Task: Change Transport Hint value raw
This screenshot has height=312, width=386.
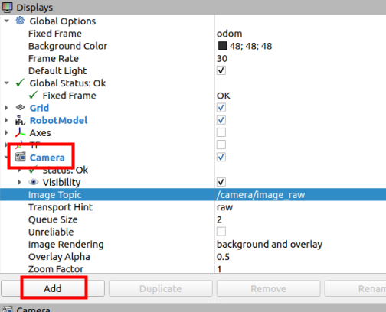Action: [x=224, y=207]
